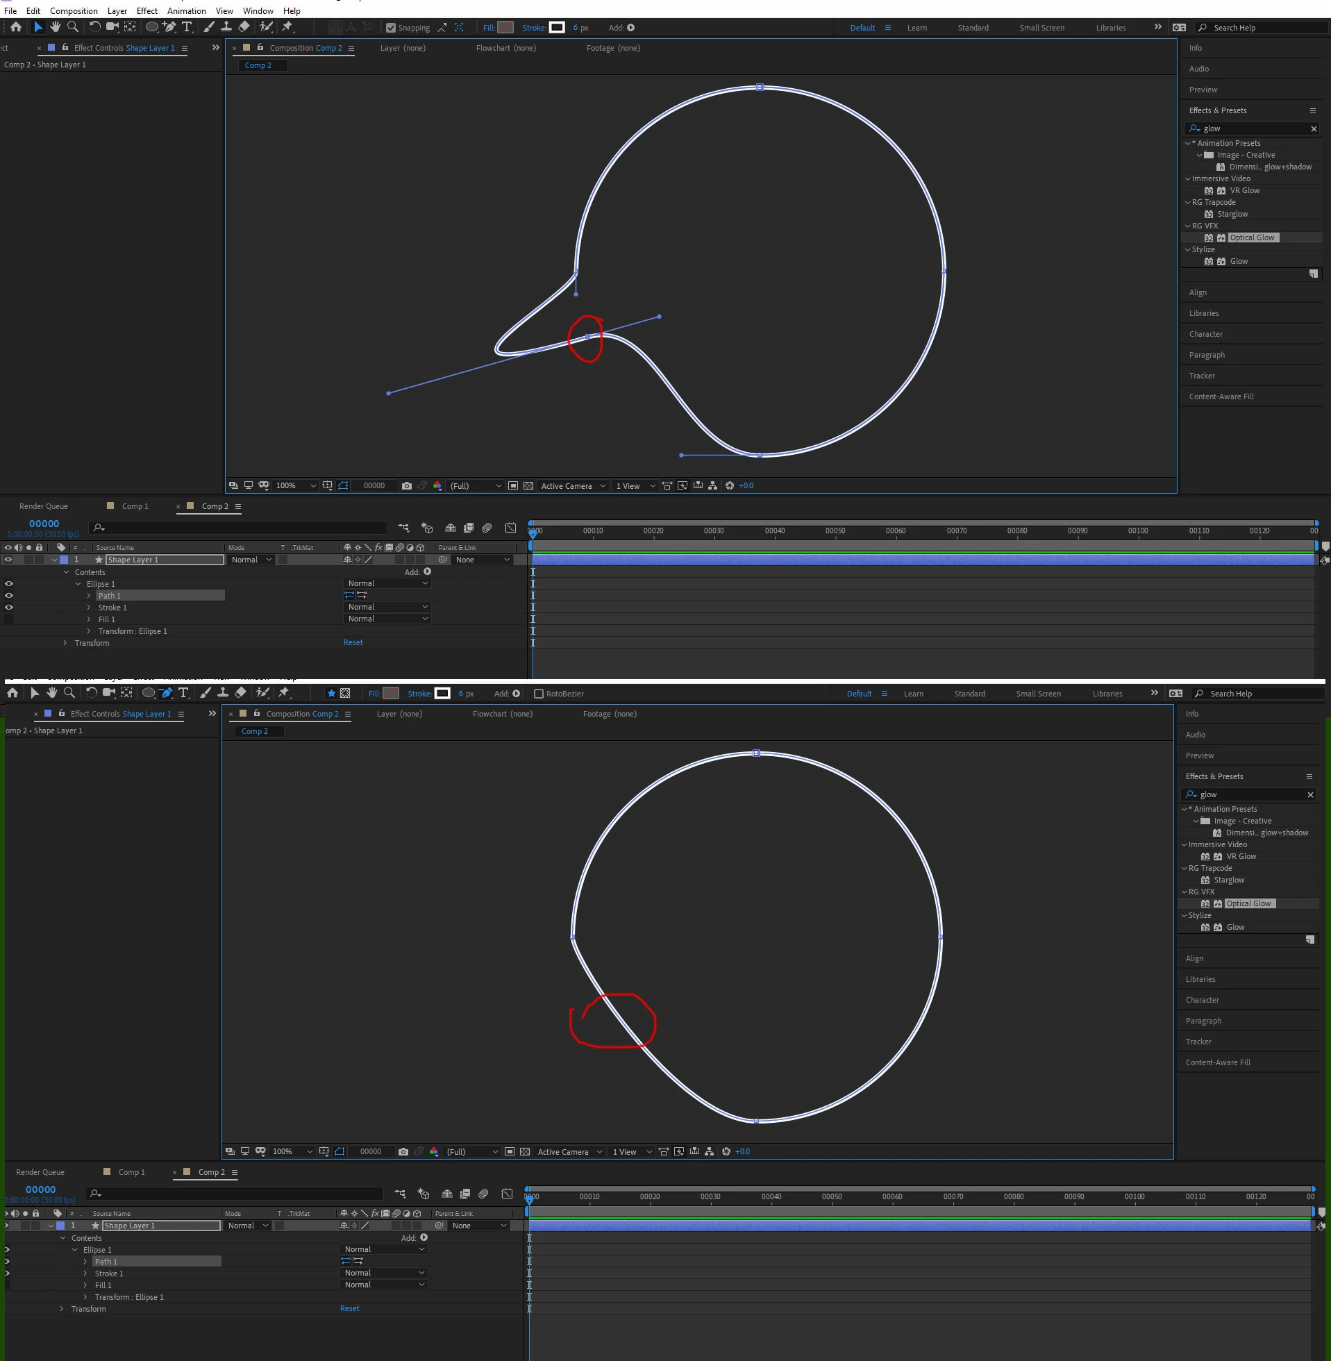Viewport: 1331px width, 1361px height.
Task: Select the Eraser tool in upper window toolbar
Action: [x=244, y=27]
